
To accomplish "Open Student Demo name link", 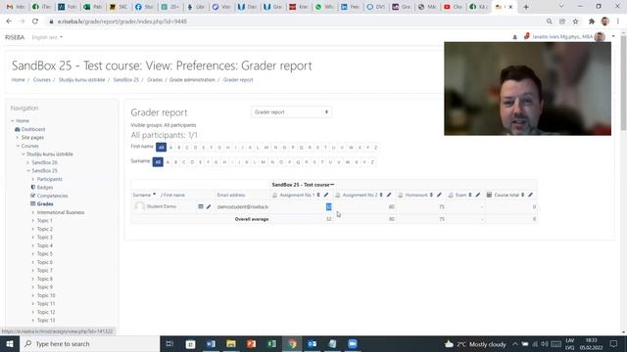I will click(x=162, y=206).
